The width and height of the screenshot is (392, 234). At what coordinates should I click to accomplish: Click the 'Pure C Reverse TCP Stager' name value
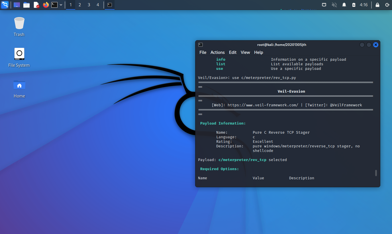pos(281,133)
